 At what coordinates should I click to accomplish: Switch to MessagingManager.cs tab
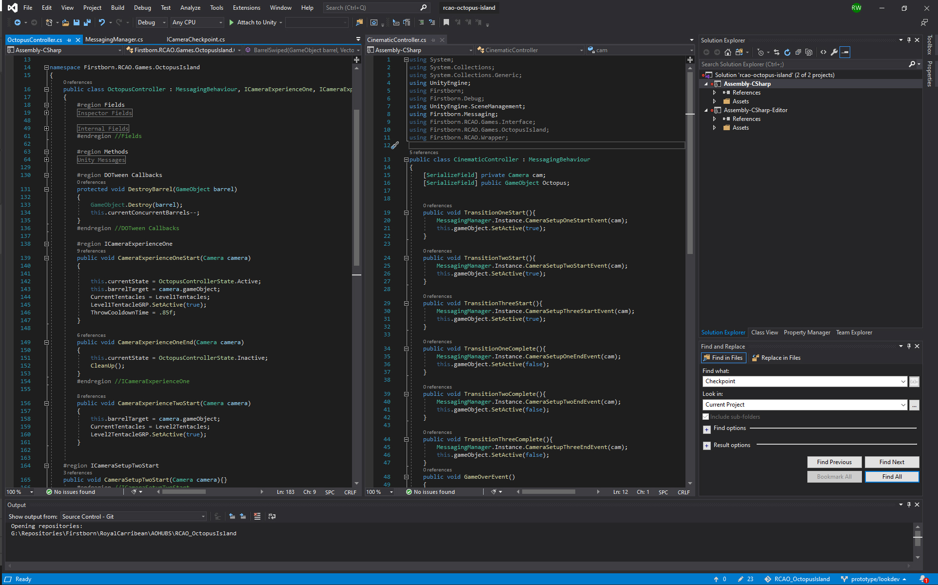[x=114, y=39]
